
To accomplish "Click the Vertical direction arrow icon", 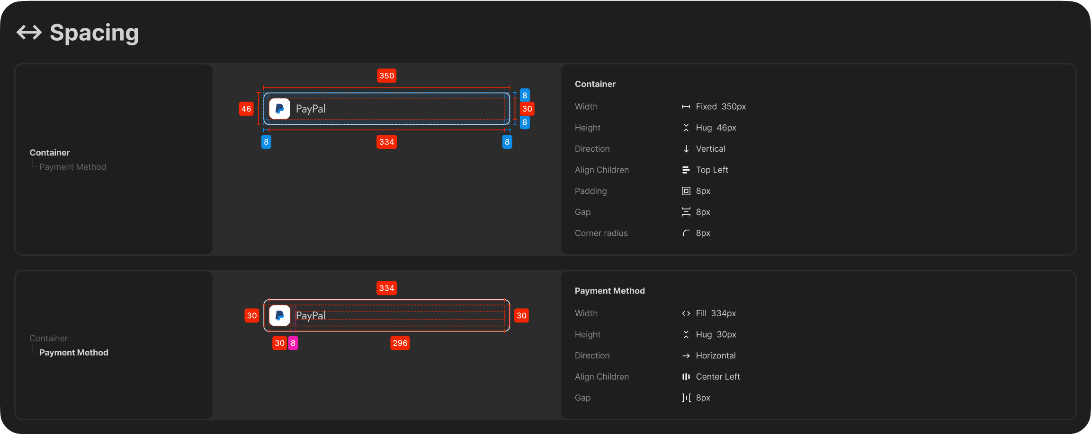I will (686, 149).
